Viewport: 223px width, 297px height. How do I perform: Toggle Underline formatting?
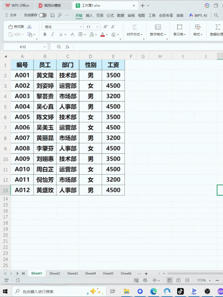tap(61, 35)
